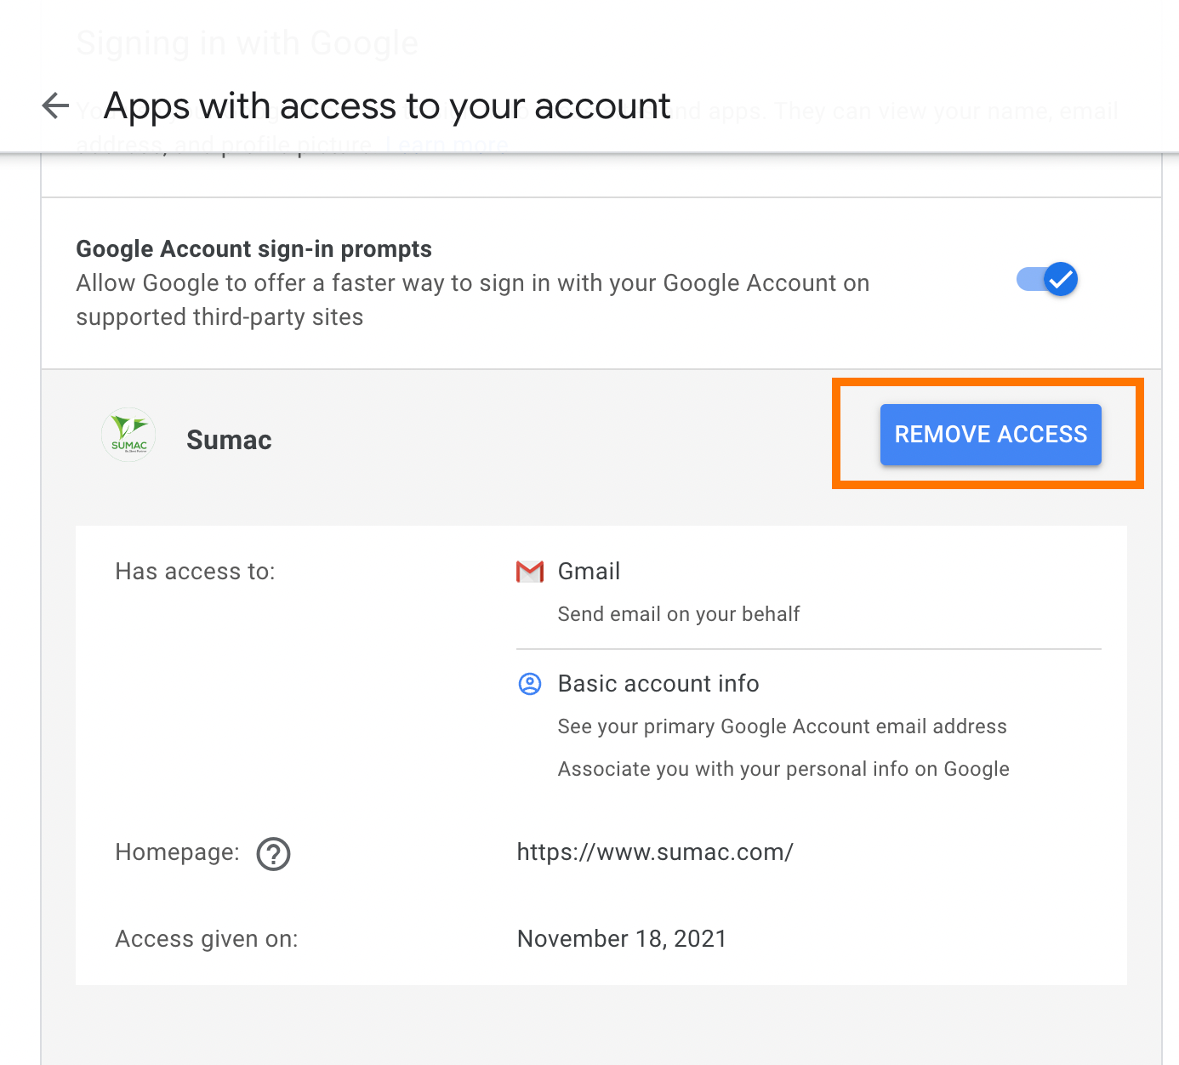Expand the Gmail access section

588,571
